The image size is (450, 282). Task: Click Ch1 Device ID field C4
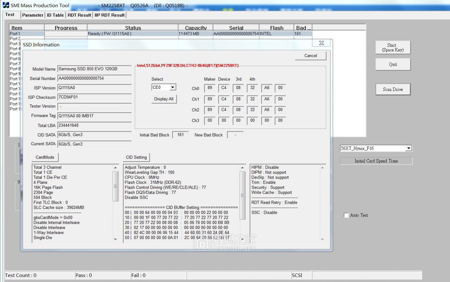[x=224, y=99]
